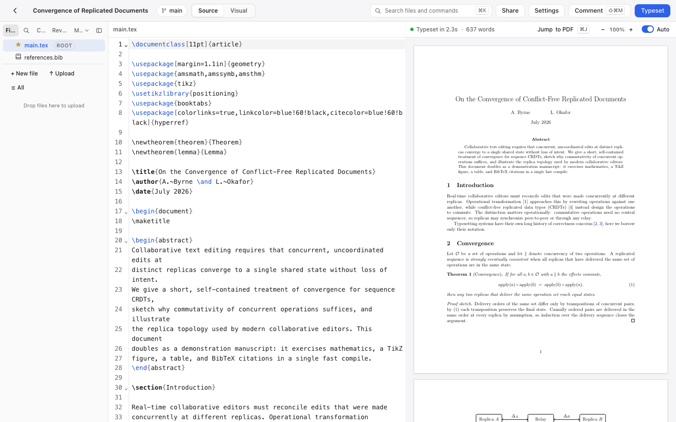Click the green typeset status dot
676x422 pixels.
pos(412,30)
